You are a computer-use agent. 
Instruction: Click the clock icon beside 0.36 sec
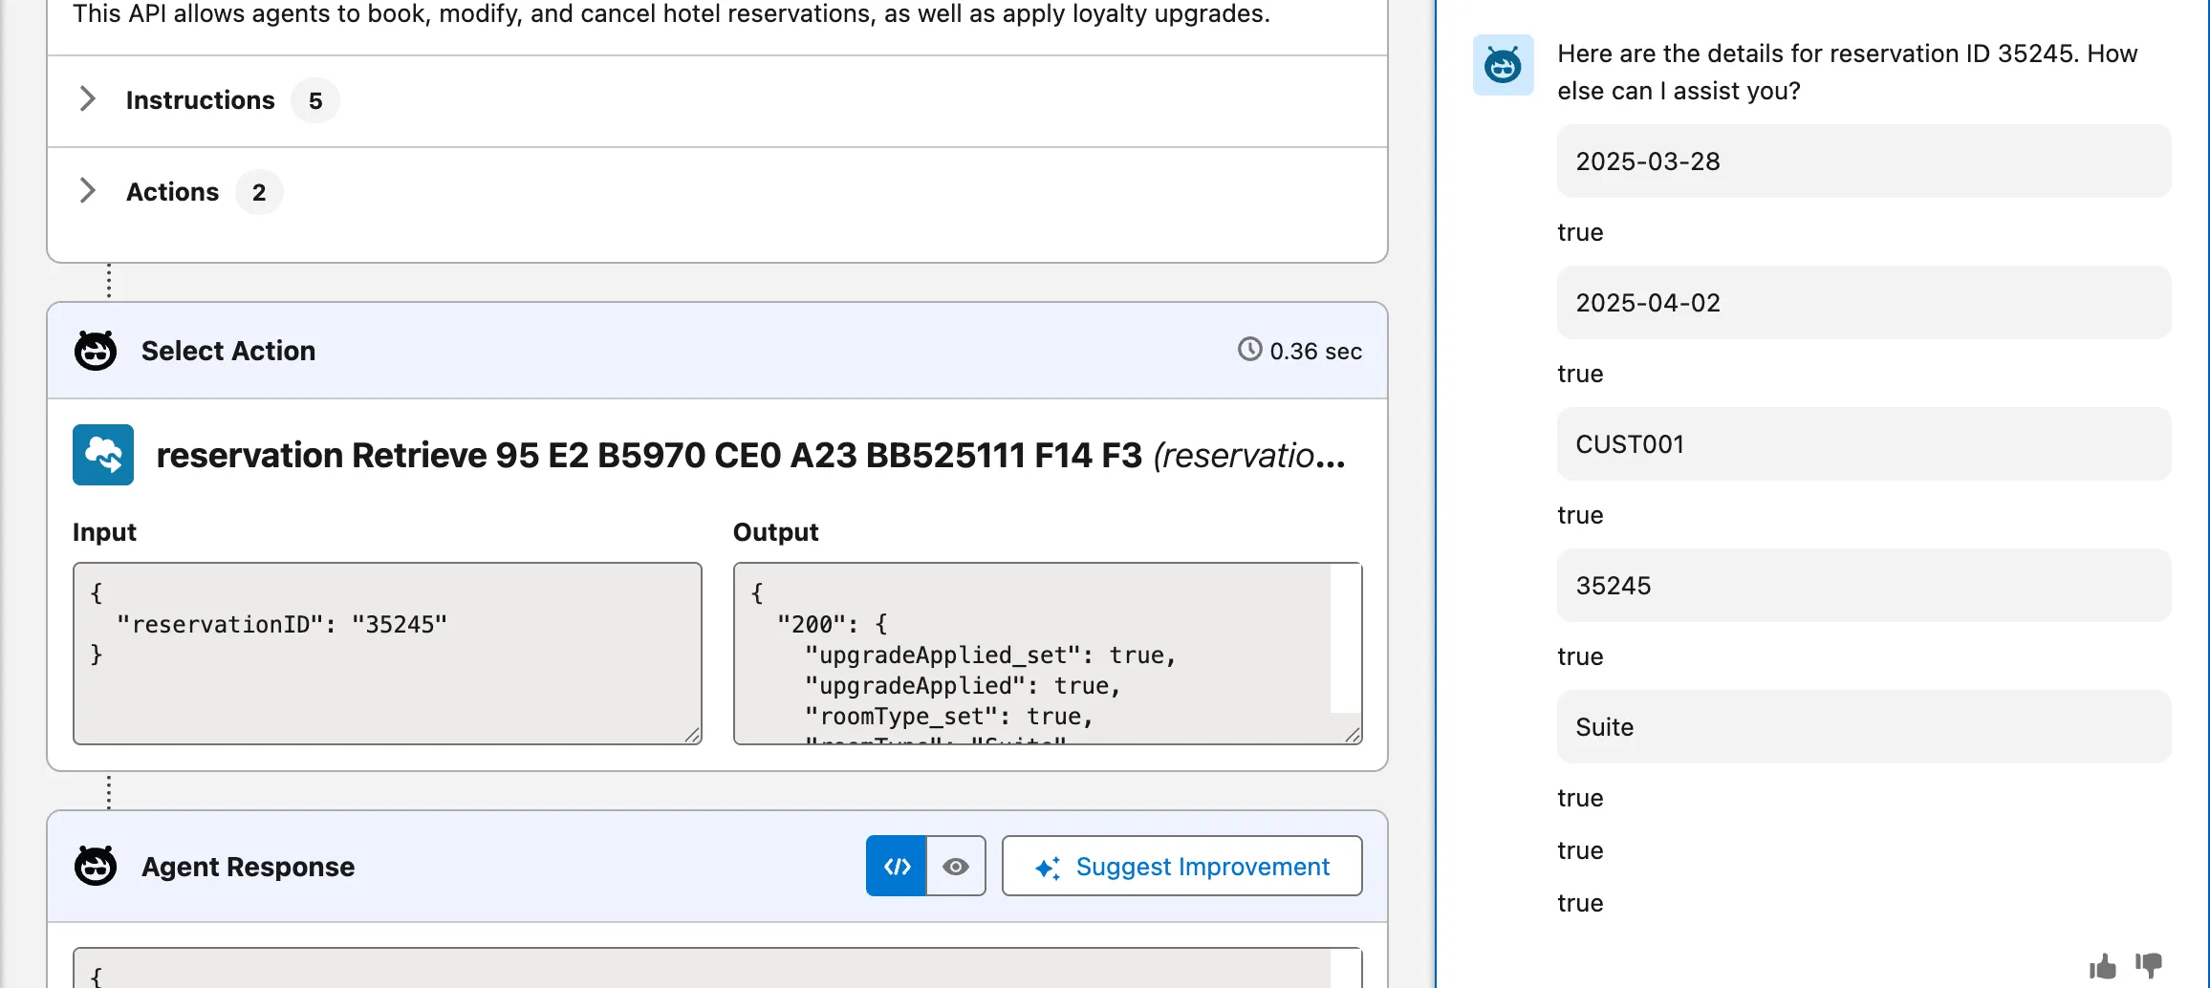coord(1249,350)
